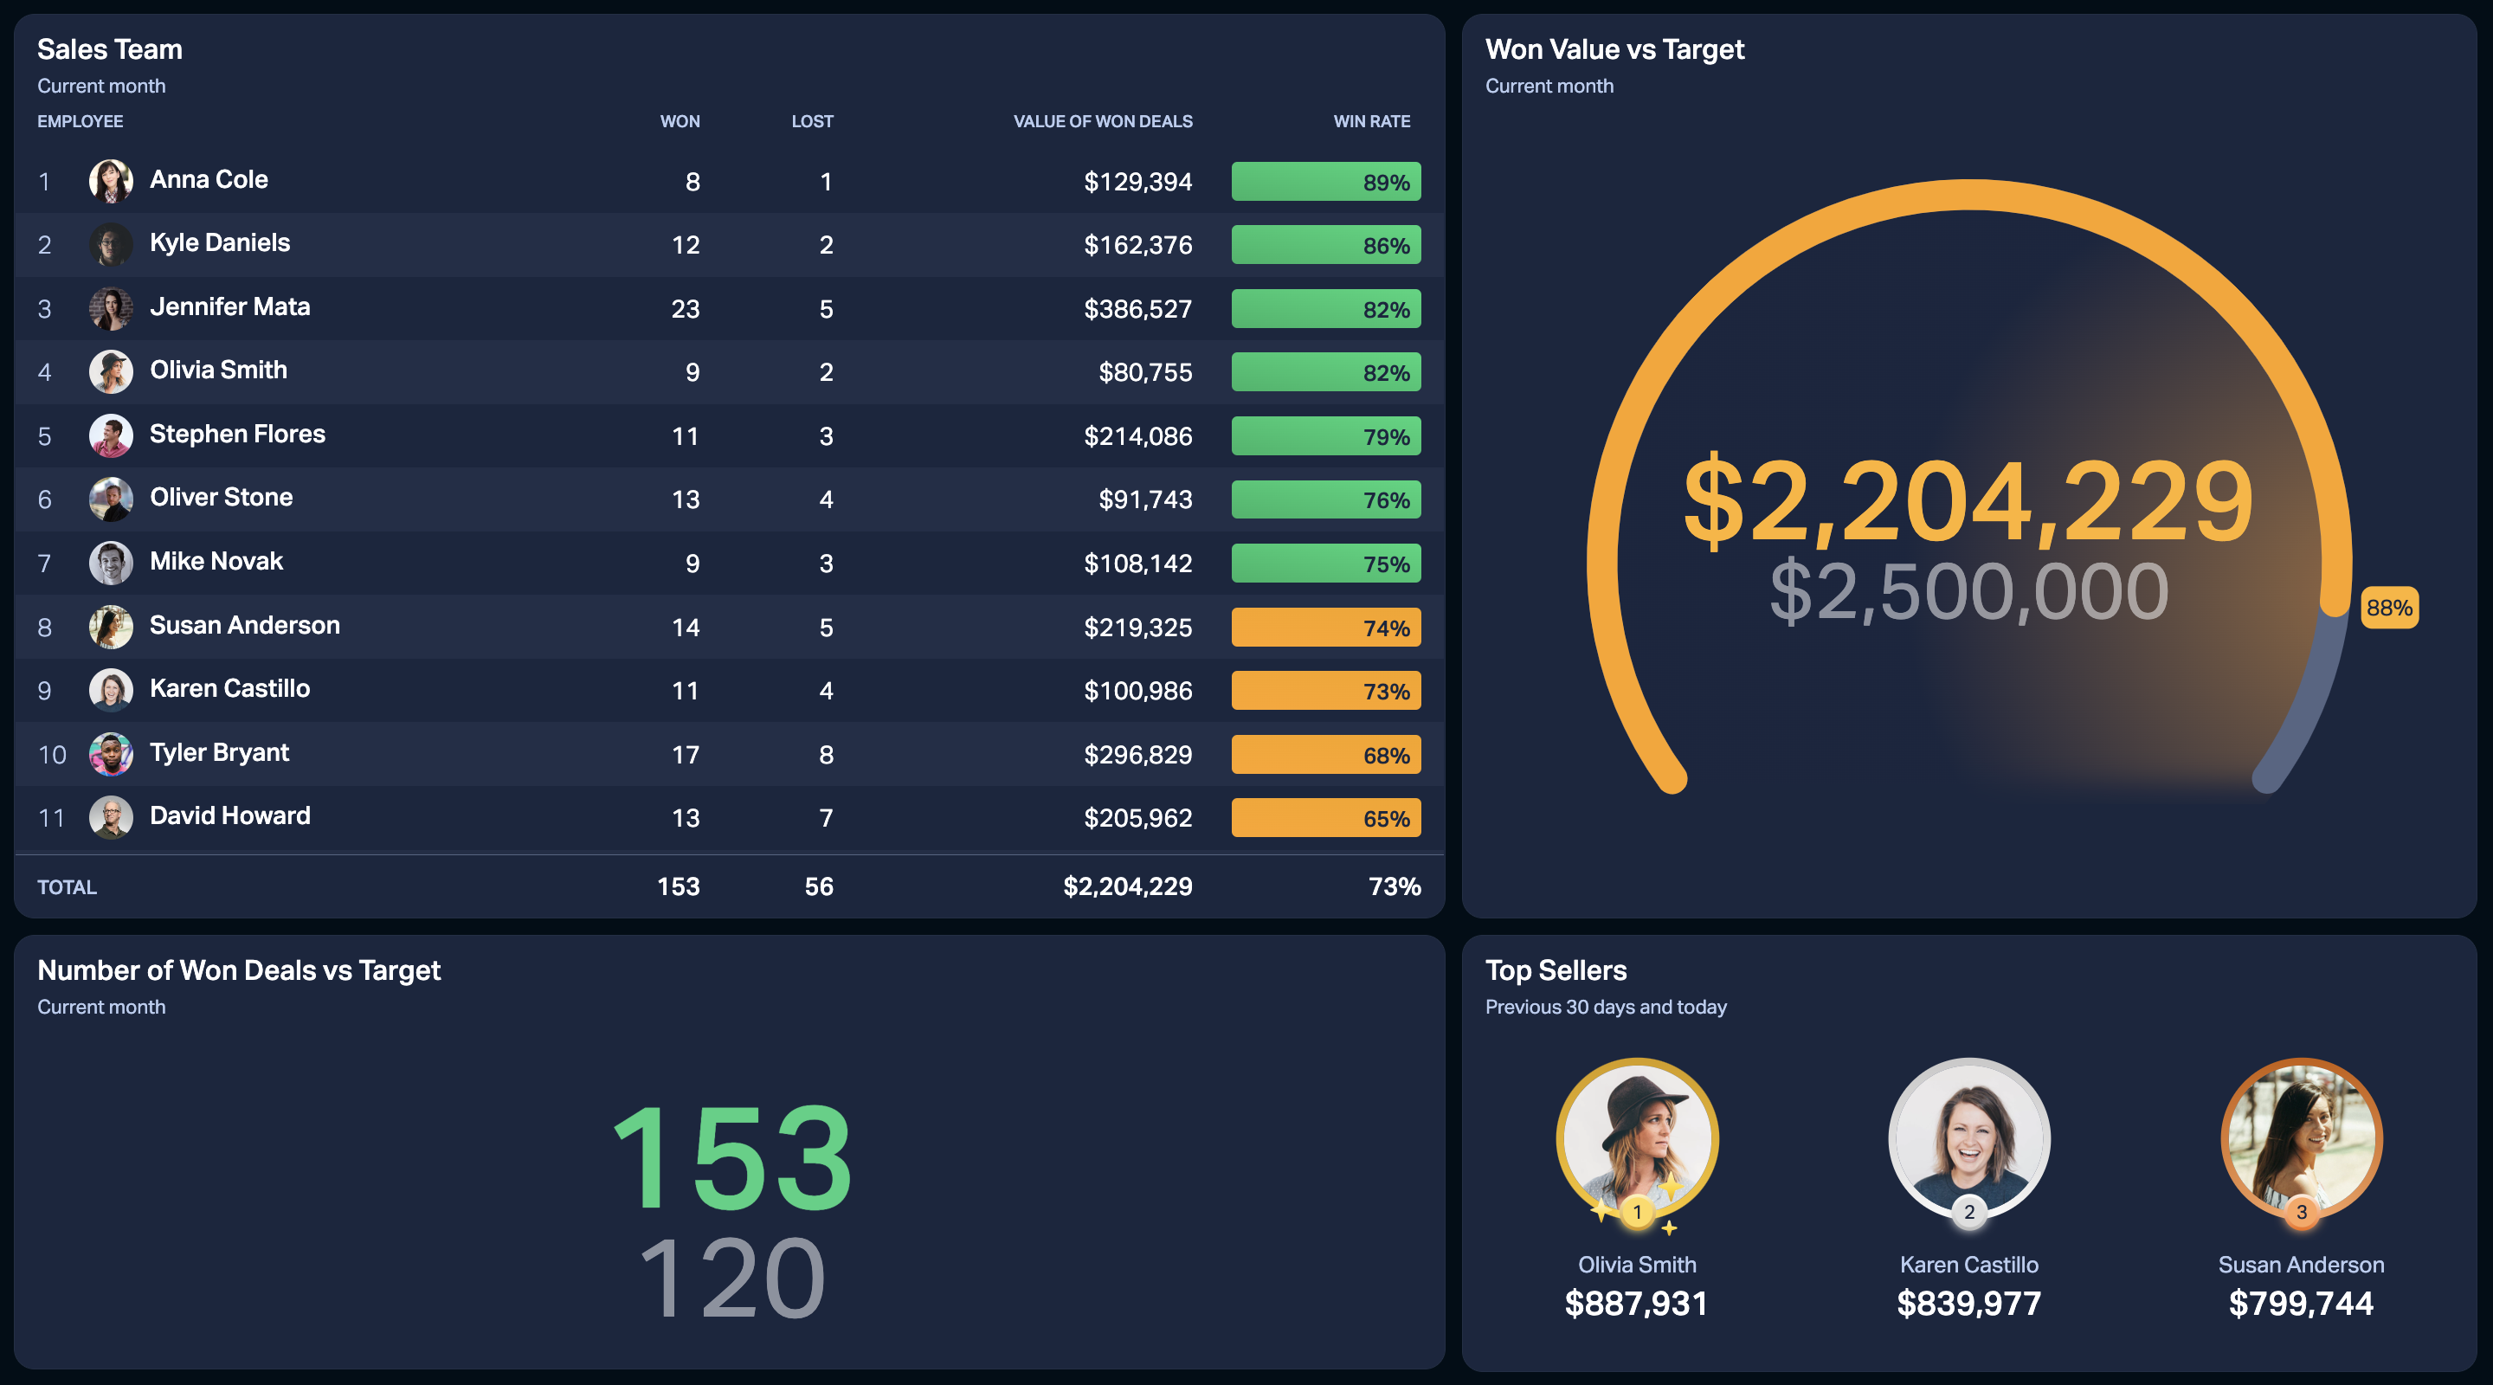Click Susan Anderson's 74% orange win rate bar
This screenshot has width=2493, height=1385.
point(1326,628)
